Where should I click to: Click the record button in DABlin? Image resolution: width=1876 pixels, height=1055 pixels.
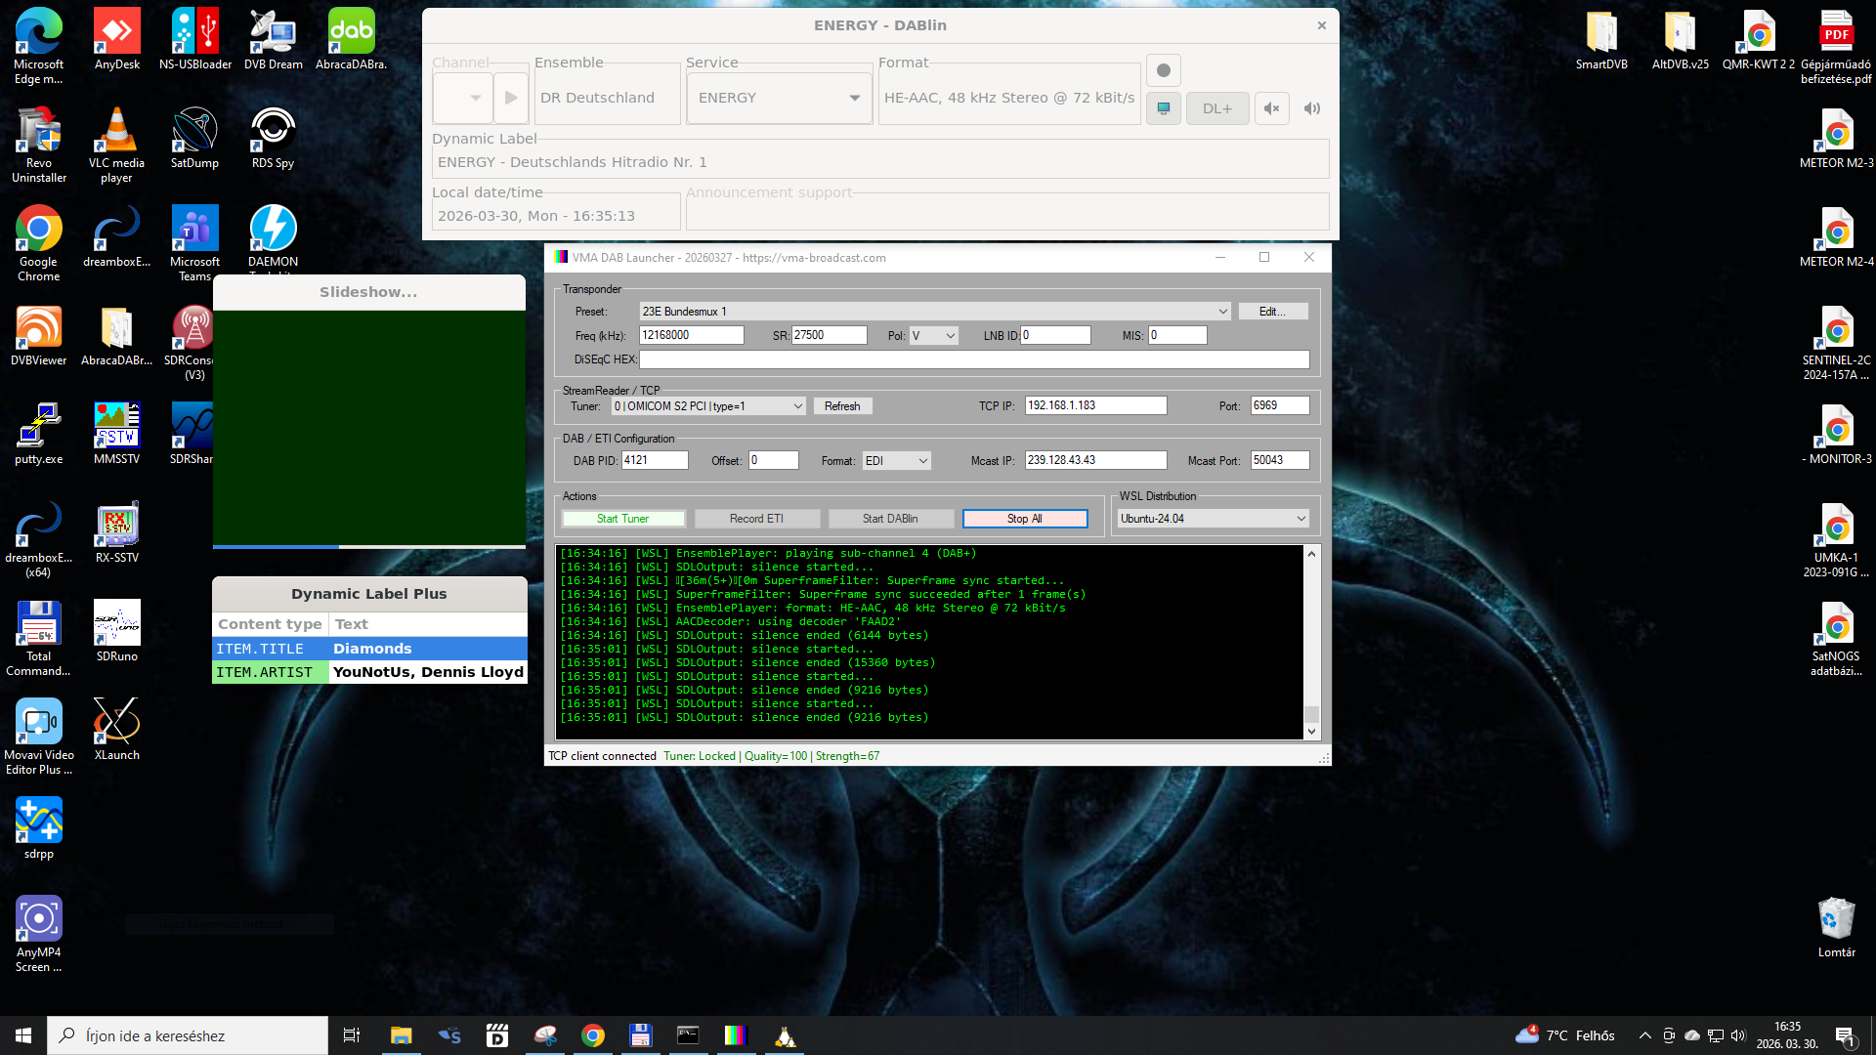[x=1163, y=70]
